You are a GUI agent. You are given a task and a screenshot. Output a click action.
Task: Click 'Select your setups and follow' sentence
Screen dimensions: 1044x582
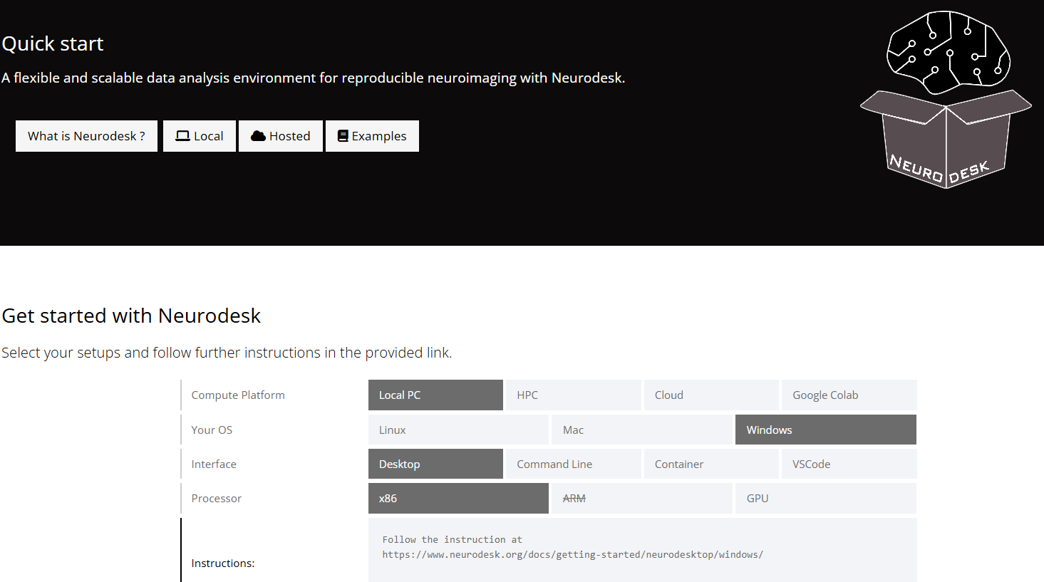[x=227, y=353]
